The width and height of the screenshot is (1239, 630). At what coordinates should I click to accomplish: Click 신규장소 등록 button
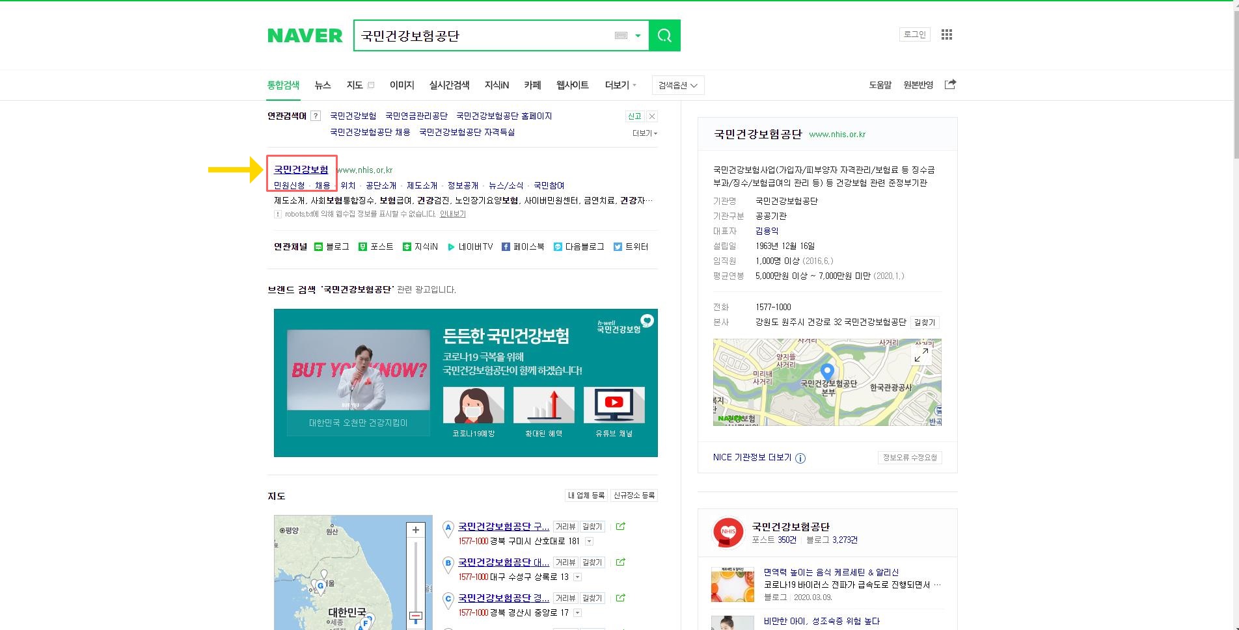pyautogui.click(x=634, y=495)
